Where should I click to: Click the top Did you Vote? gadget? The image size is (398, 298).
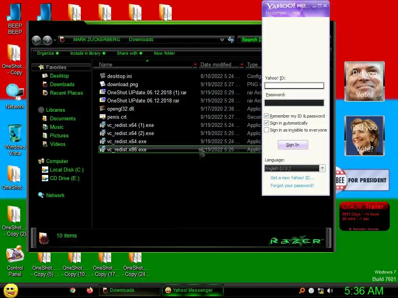pos(364,81)
